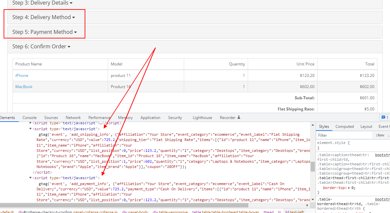The image size is (390, 213).
Task: Select the Styles pane tab
Action: point(324,127)
